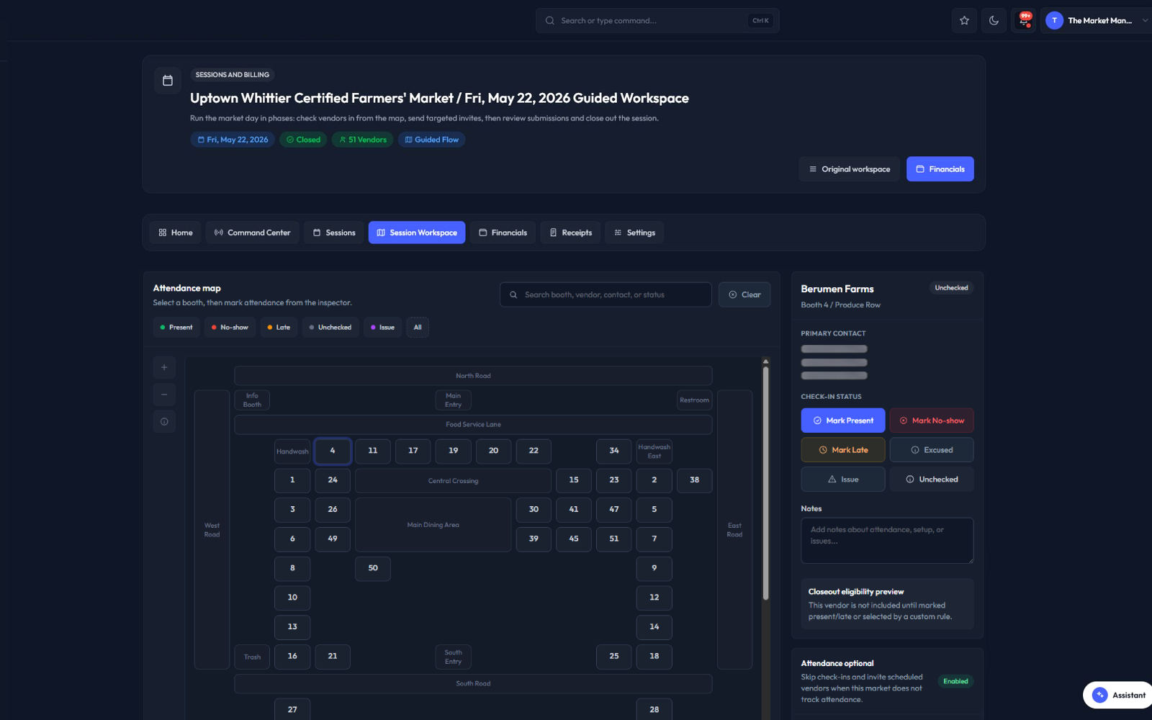1152x720 pixels.
Task: Click the attendance Notes text area
Action: pyautogui.click(x=887, y=541)
